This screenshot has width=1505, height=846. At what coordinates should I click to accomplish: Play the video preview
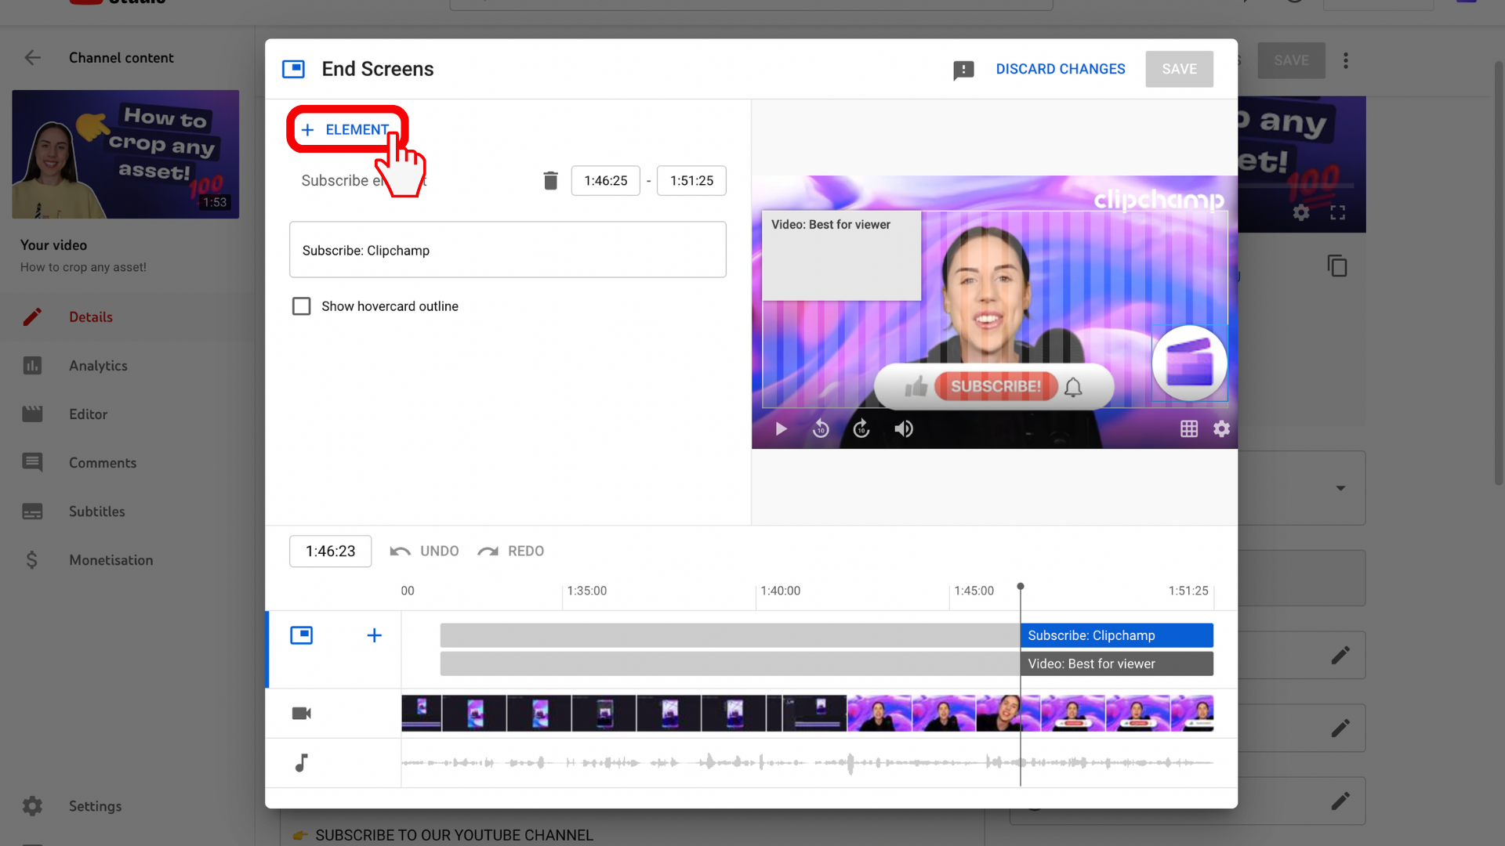[x=781, y=428]
